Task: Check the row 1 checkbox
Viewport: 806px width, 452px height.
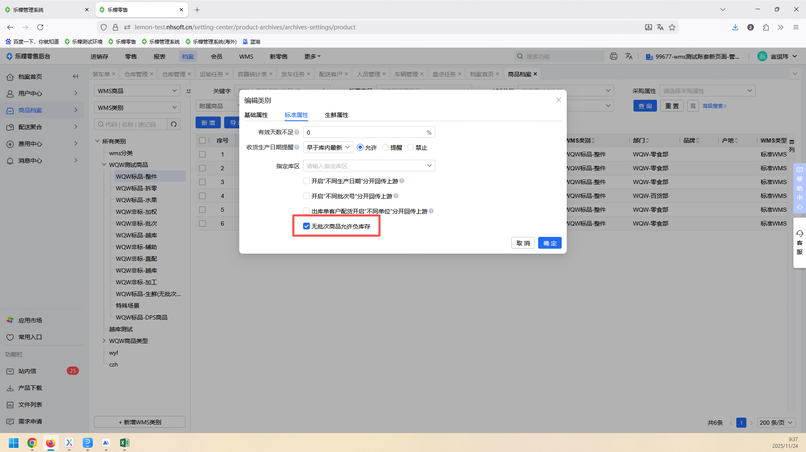Action: (202, 154)
